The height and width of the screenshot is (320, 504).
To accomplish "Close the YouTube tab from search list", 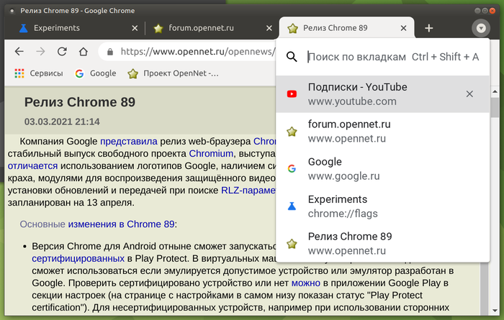I will [x=469, y=94].
